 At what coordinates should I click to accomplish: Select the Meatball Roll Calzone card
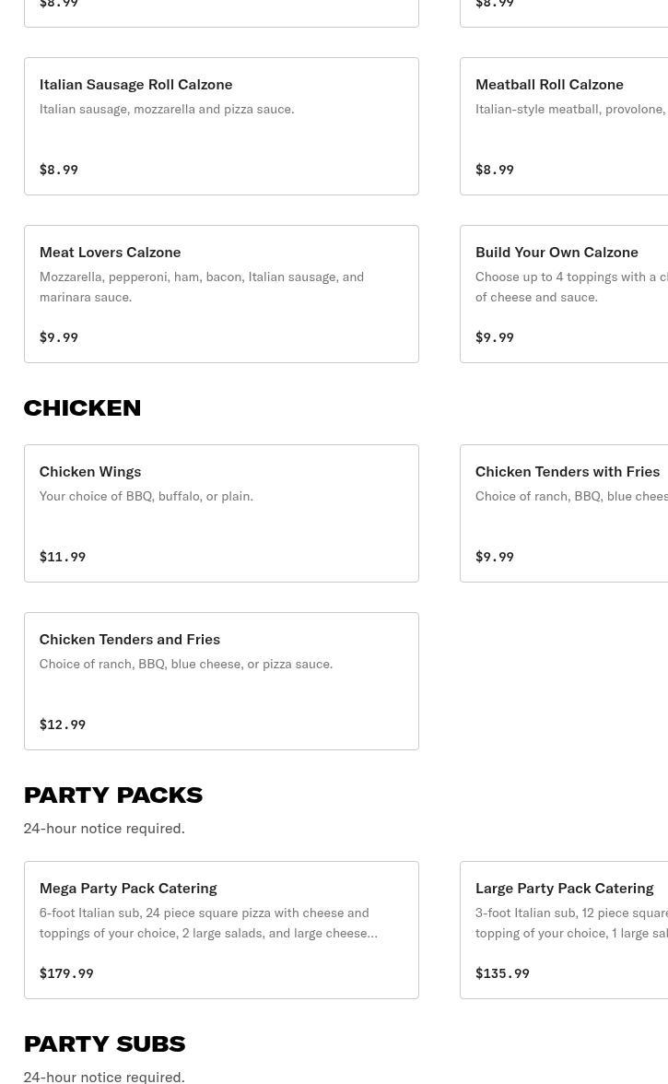[x=564, y=125]
